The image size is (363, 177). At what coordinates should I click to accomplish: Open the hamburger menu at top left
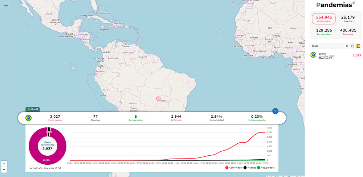coord(6,5)
